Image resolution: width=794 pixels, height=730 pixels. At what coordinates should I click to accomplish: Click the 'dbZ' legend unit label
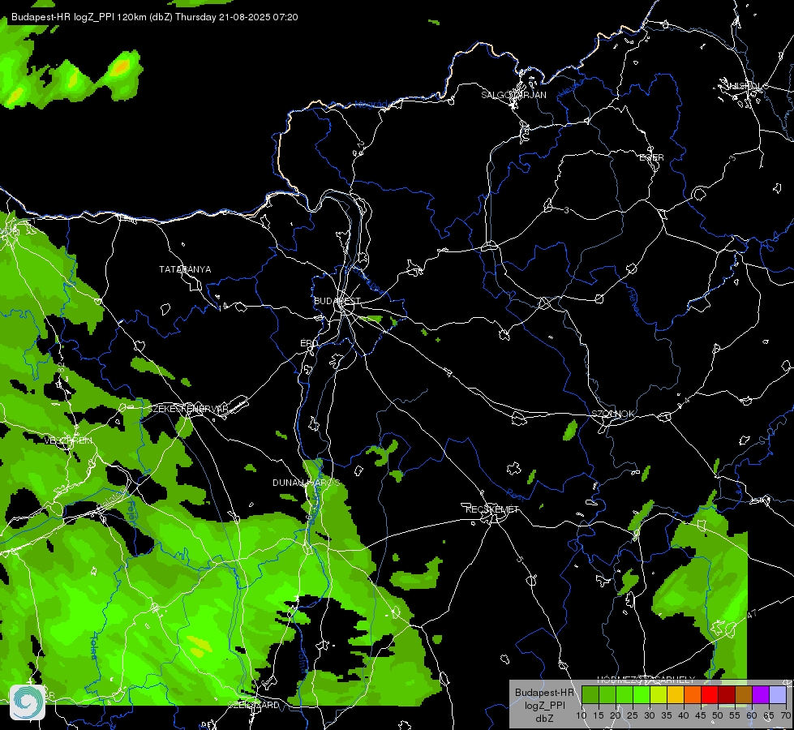544,719
